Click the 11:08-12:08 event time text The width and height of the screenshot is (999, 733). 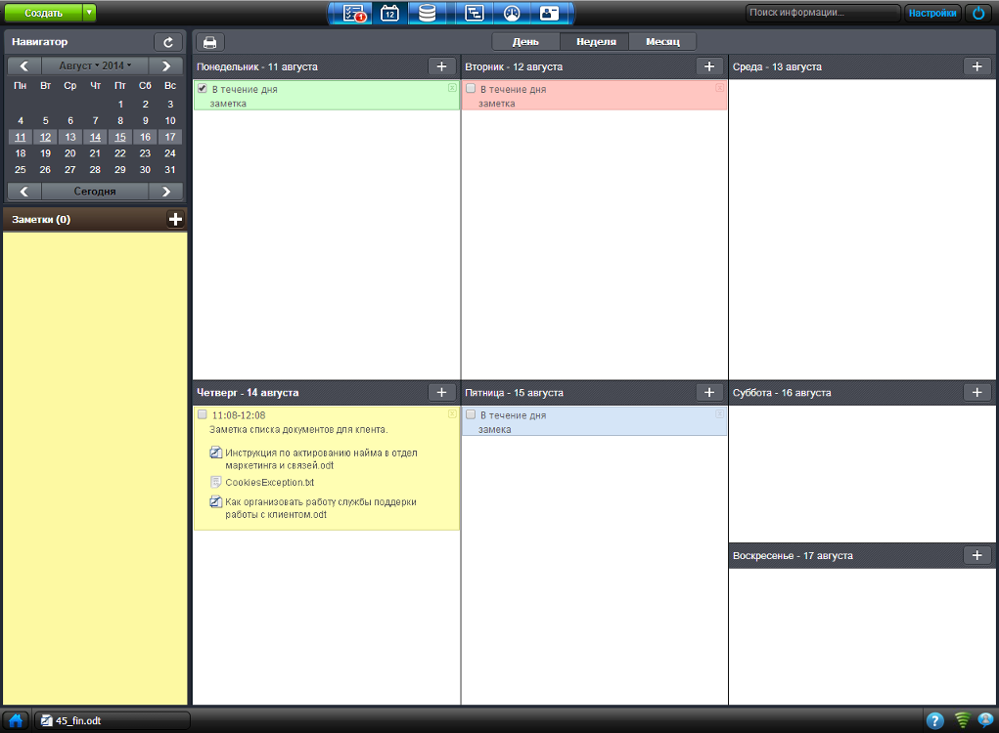pos(239,414)
